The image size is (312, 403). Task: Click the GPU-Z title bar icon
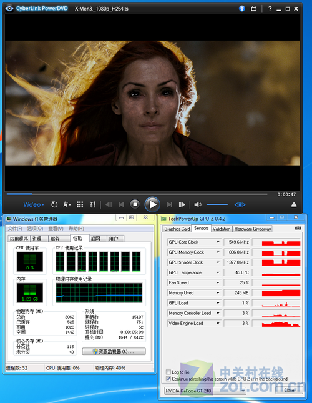[163, 219]
